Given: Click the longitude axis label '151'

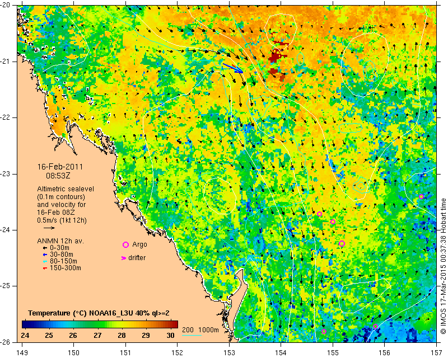Looking at the screenshot, I should coord(125,353).
